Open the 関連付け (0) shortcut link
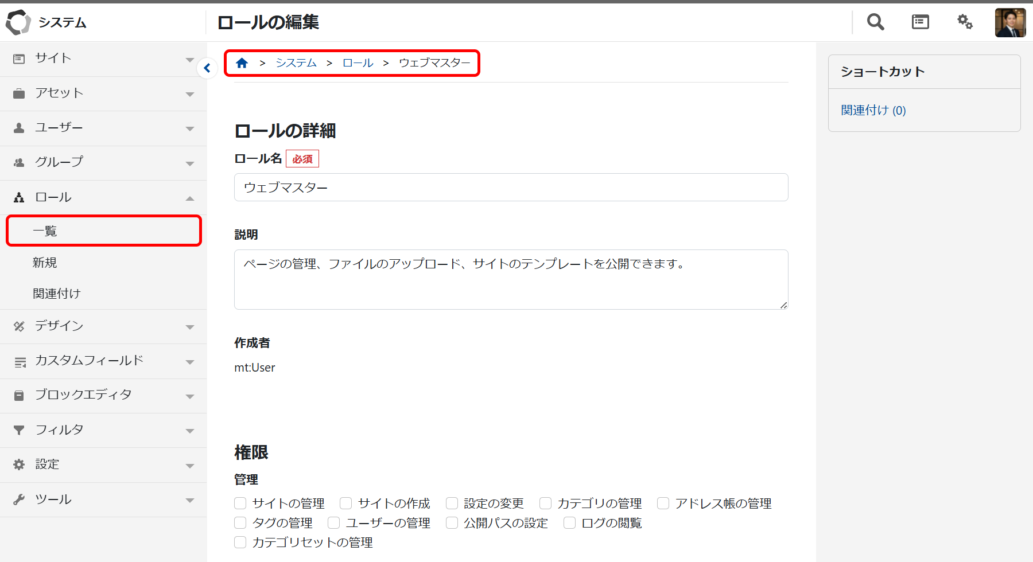Screen dimensions: 1033x562 873,111
